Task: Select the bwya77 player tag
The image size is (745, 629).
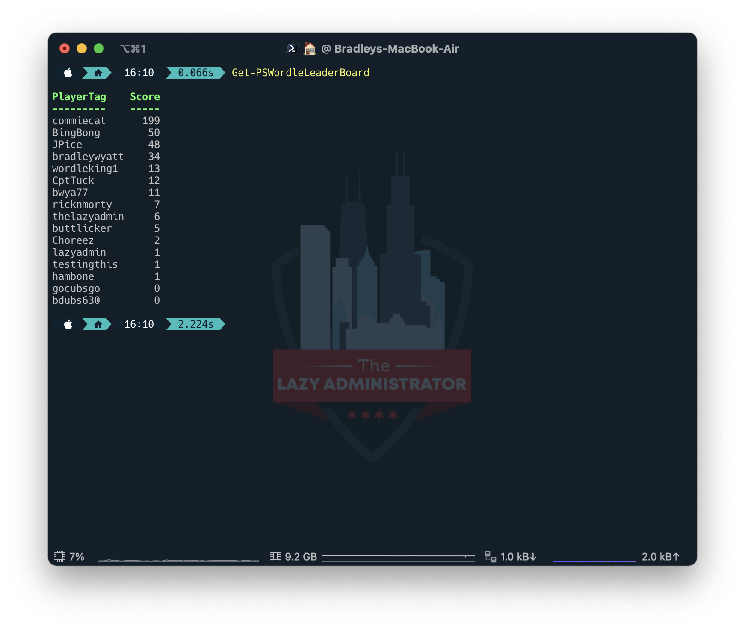Action: [x=70, y=193]
